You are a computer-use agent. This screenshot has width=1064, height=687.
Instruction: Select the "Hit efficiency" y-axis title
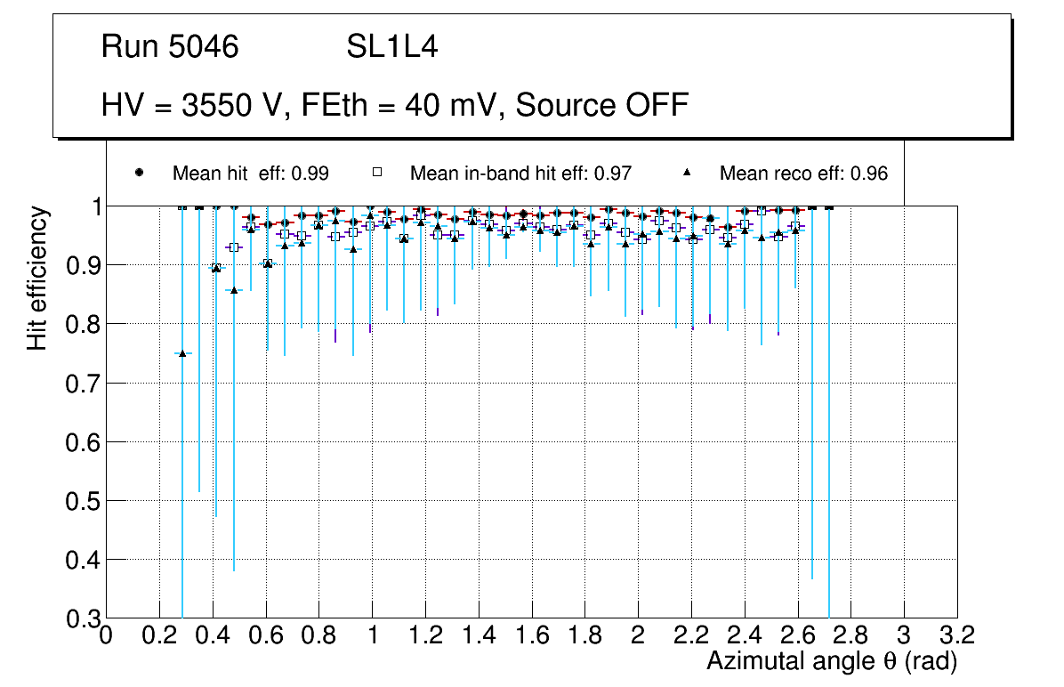[x=36, y=278]
